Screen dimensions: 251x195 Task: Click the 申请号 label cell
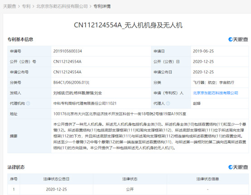point(29,51)
